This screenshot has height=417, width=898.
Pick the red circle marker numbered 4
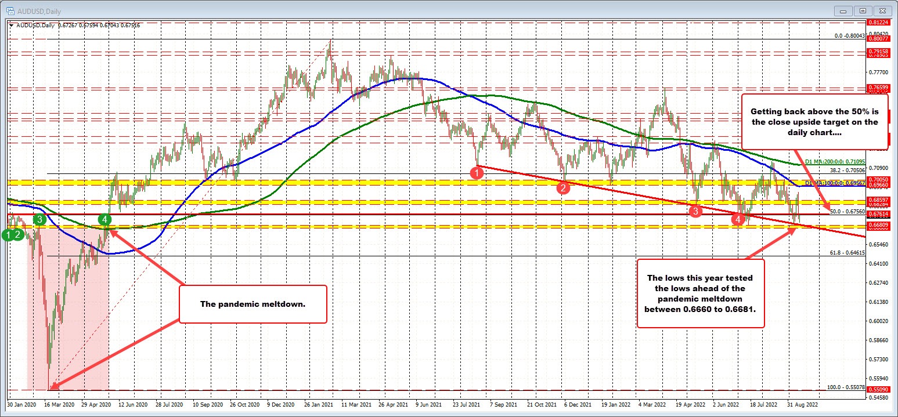pyautogui.click(x=737, y=219)
